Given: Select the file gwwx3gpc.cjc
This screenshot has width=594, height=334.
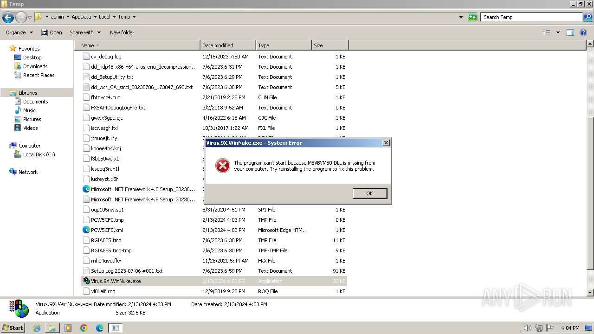Looking at the screenshot, I should click(x=107, y=118).
